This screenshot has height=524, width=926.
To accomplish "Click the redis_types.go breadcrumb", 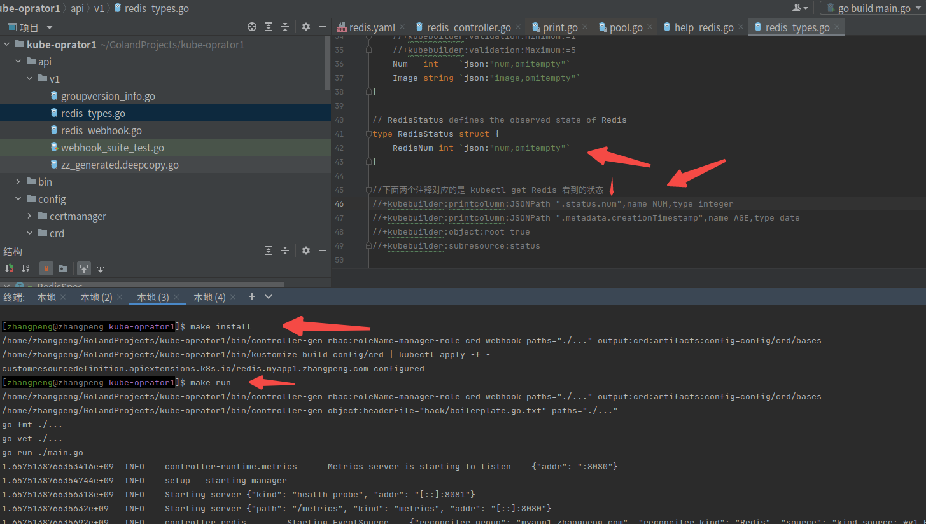I will pyautogui.click(x=151, y=8).
